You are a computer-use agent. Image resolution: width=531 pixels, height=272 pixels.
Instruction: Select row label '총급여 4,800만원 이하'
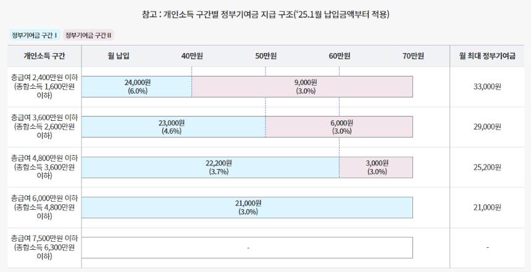pyautogui.click(x=44, y=158)
